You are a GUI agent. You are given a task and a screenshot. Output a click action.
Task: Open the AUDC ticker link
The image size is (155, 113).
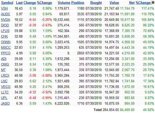6,14
